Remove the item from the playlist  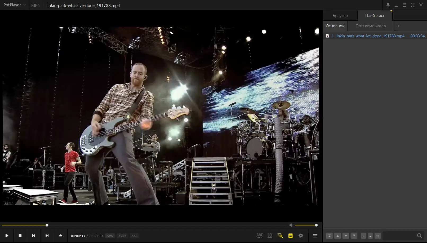pyautogui.click(x=370, y=236)
